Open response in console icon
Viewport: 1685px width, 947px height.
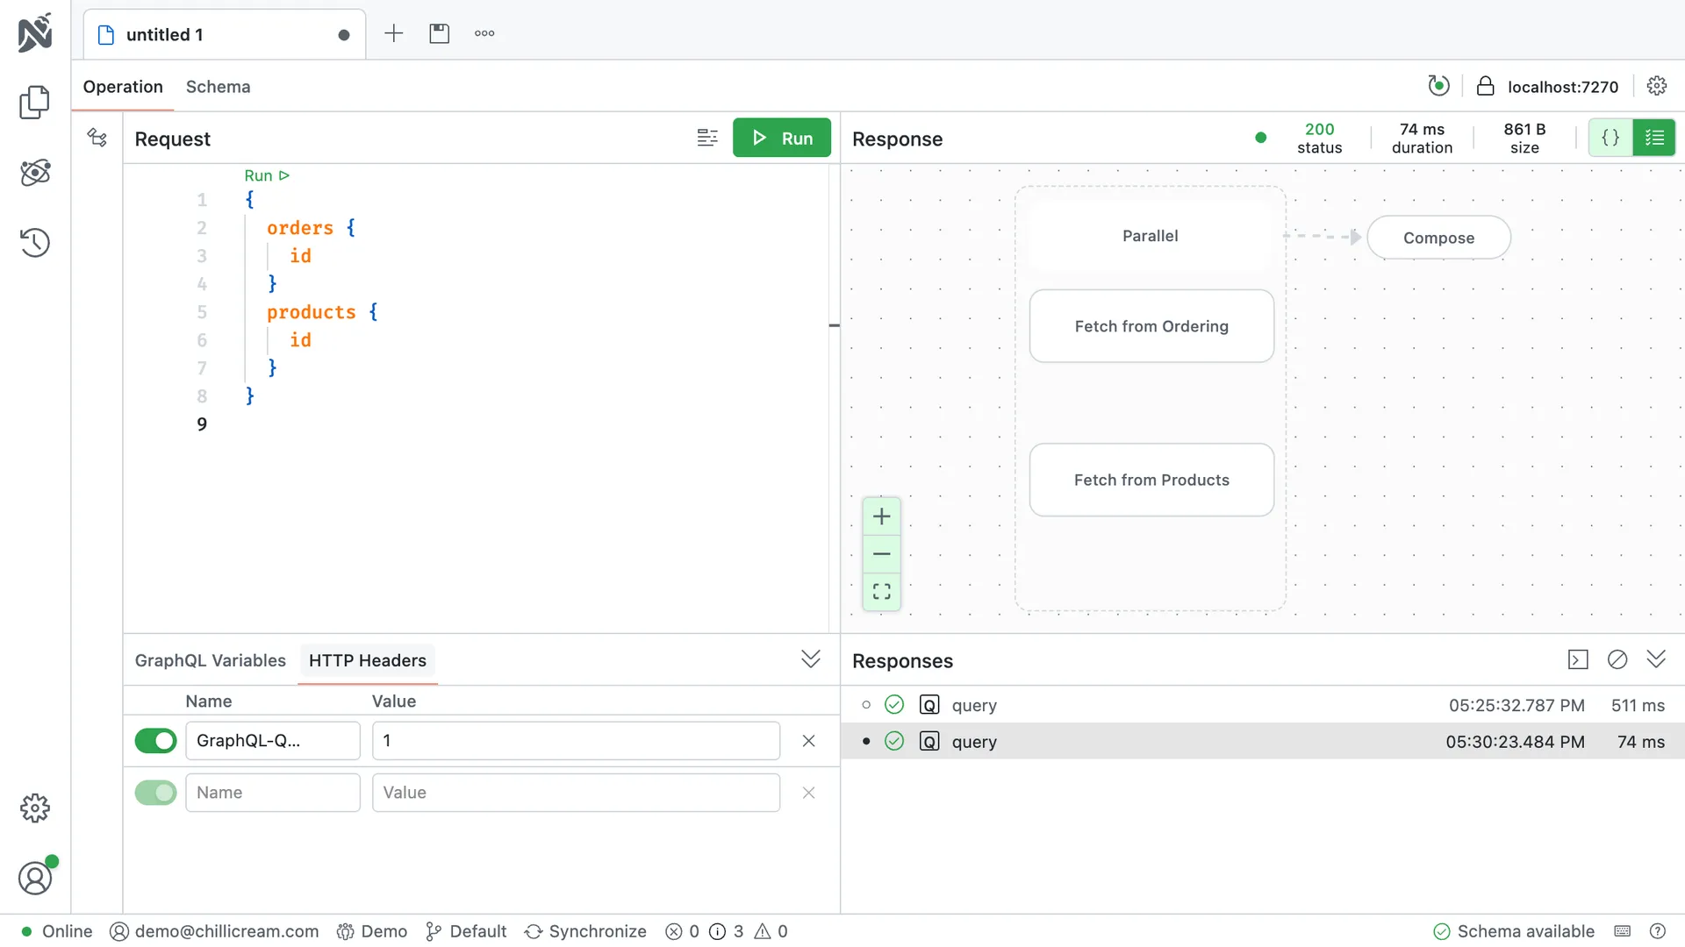pos(1578,659)
